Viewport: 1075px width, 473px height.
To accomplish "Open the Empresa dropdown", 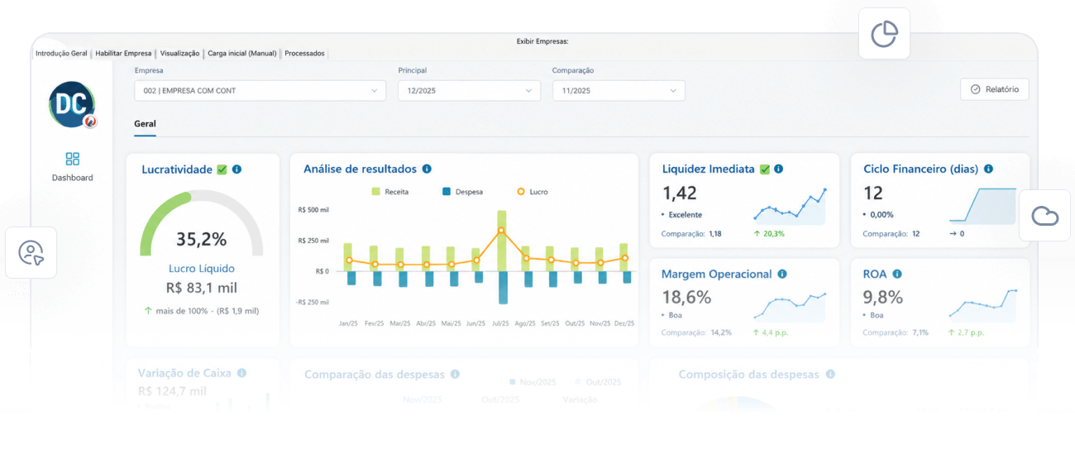I will (260, 91).
